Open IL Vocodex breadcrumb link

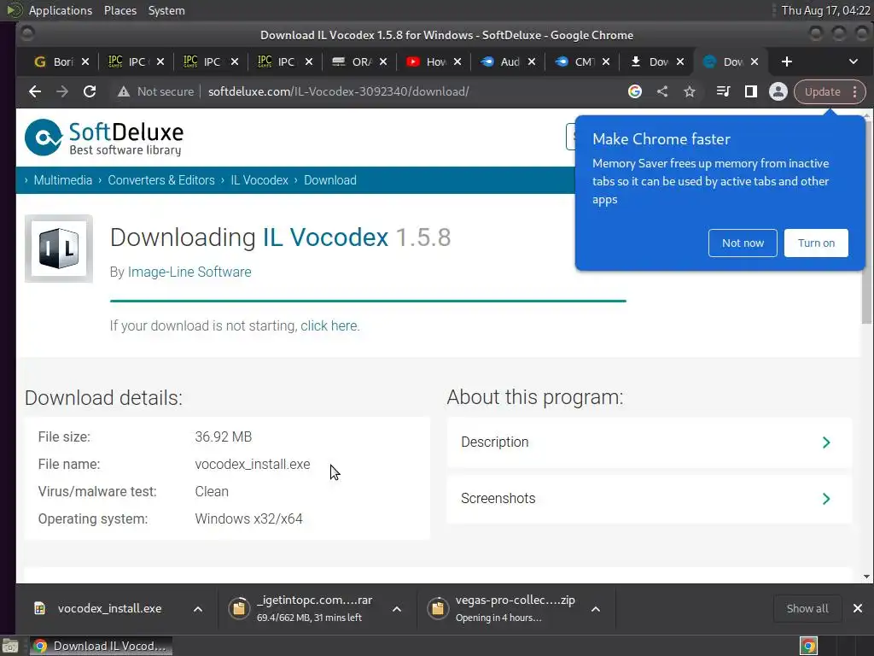click(259, 180)
